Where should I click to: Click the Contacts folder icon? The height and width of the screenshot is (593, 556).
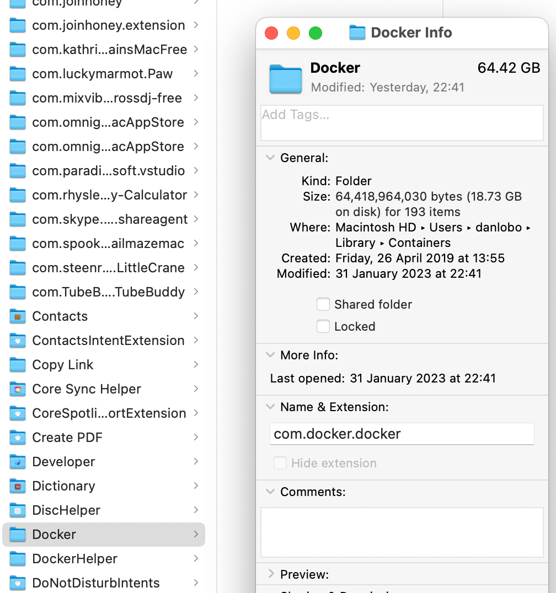[x=18, y=316]
